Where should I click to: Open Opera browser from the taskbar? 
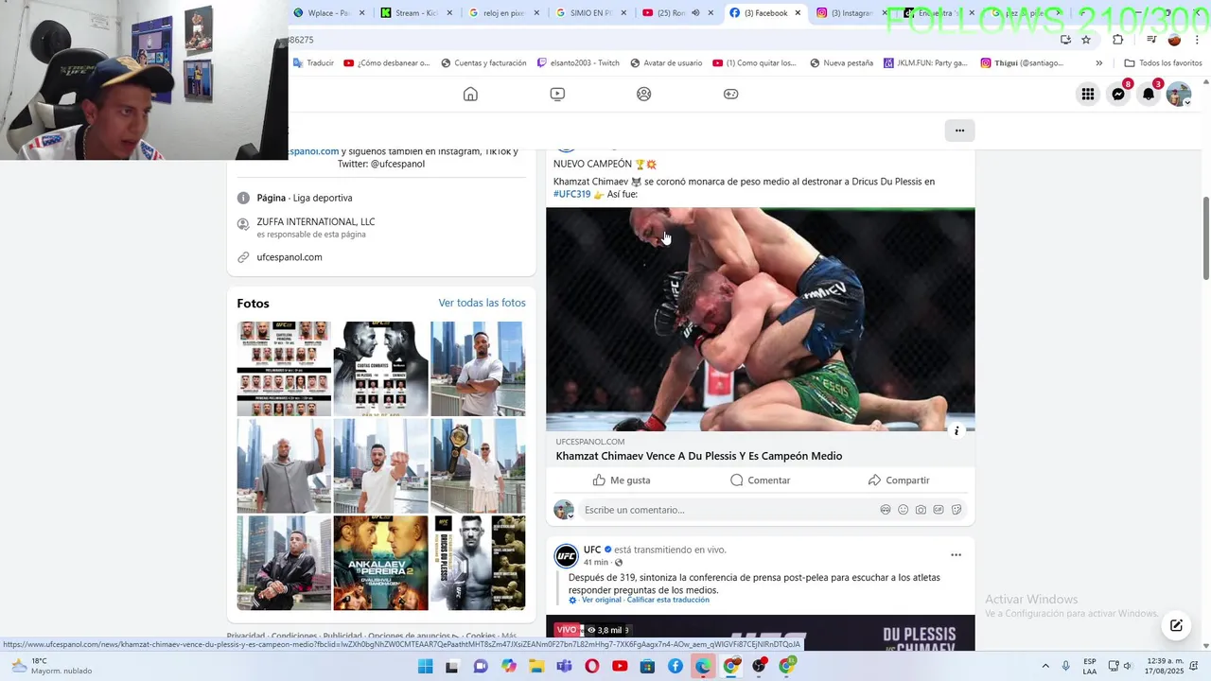click(592, 667)
